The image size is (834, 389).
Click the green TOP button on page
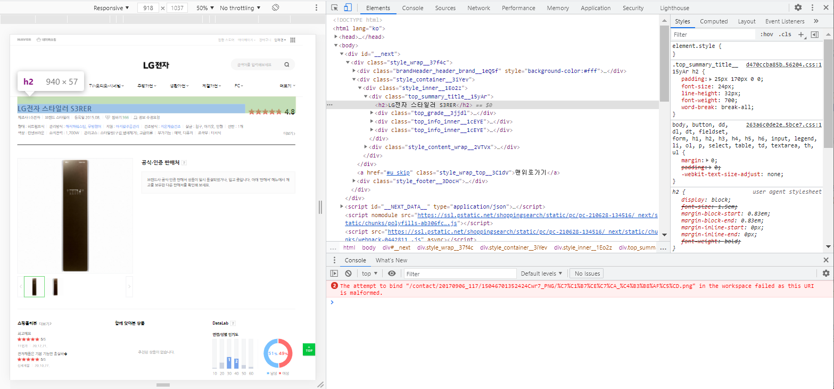coord(309,350)
